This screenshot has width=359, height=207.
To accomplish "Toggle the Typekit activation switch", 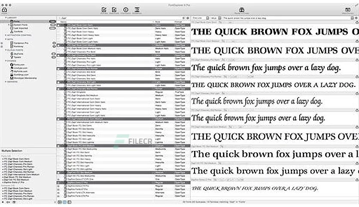I will pyautogui.click(x=54, y=57).
